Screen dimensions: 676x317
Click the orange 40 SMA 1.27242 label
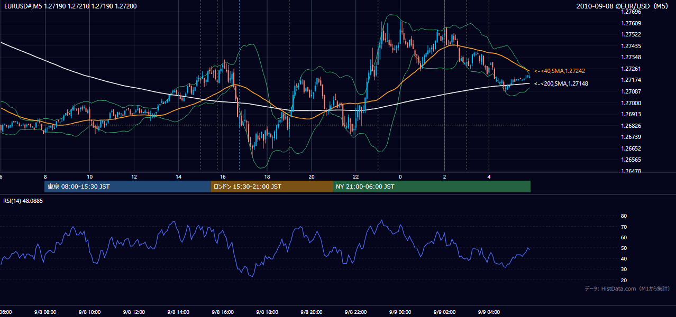(560, 70)
